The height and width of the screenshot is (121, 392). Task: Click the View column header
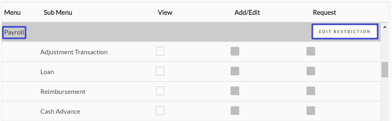tap(165, 12)
